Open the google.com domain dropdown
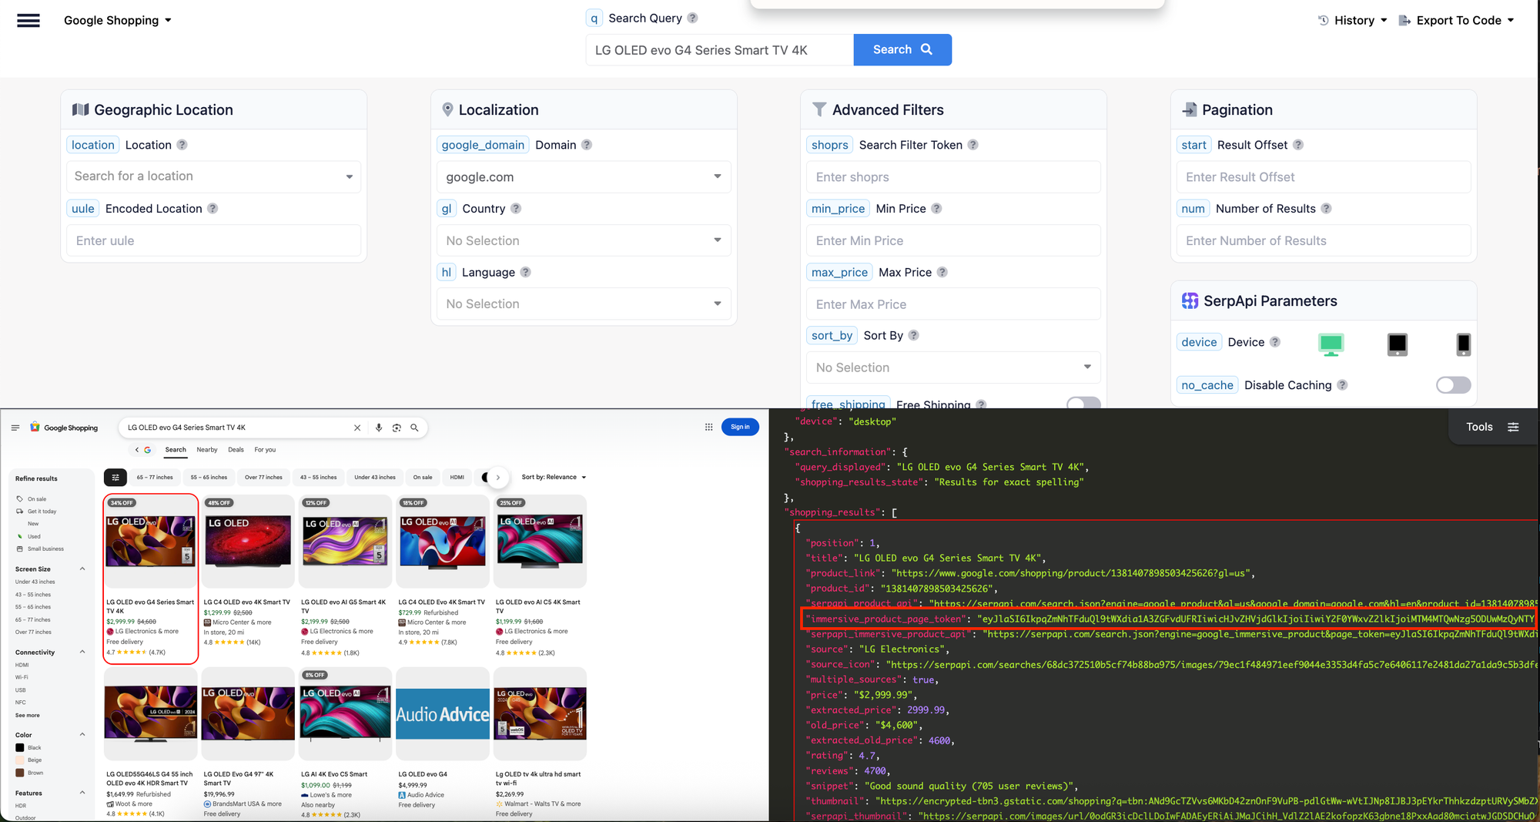This screenshot has height=822, width=1540. point(584,177)
